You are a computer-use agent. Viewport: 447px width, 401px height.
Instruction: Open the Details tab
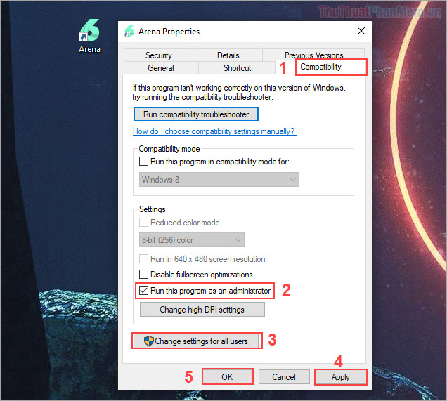click(228, 55)
